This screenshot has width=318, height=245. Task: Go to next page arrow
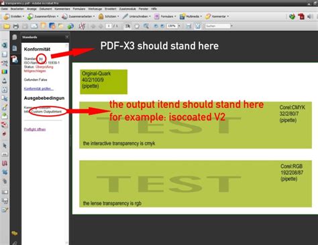pyautogui.click(x=101, y=26)
